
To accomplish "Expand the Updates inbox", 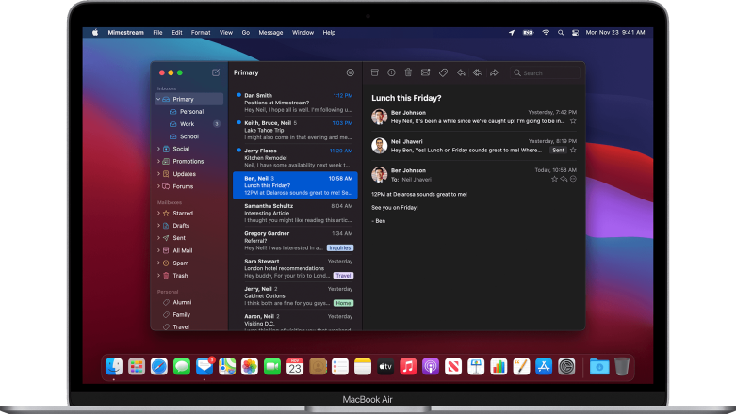I will (x=158, y=174).
